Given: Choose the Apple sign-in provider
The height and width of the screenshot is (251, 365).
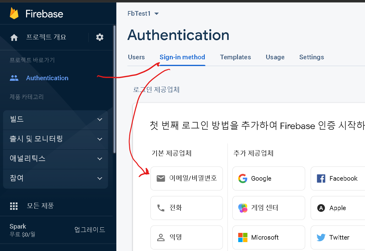Looking at the screenshot, I should click(x=338, y=208).
